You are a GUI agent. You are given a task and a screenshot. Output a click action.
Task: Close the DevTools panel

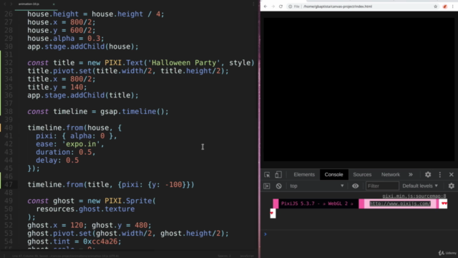452,175
